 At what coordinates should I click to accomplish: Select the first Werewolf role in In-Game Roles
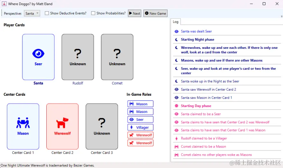141,135
